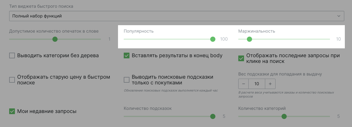Check 'Выводить поисковые подсказки только с покупками'
Image resolution: width=352 pixels, height=127 pixels.
(x=127, y=80)
